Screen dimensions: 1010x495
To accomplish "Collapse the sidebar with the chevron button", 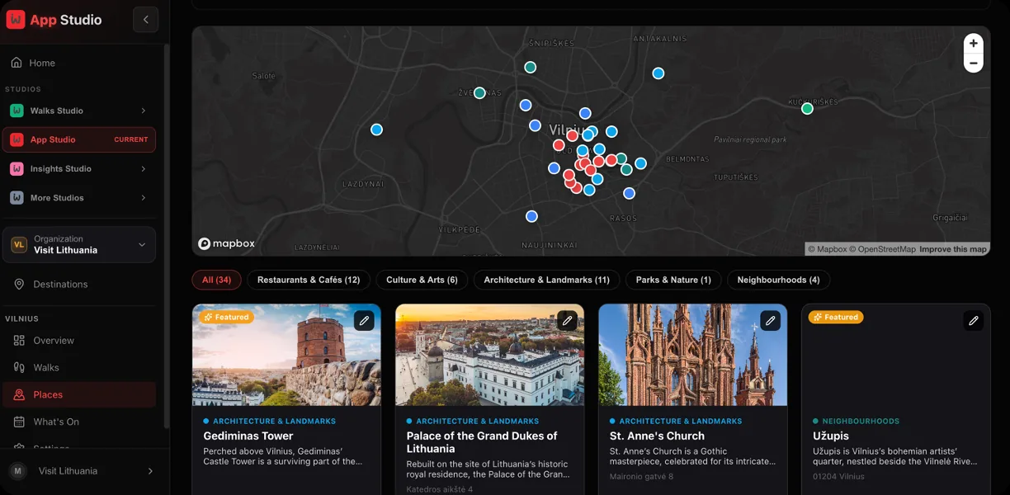I will [145, 20].
